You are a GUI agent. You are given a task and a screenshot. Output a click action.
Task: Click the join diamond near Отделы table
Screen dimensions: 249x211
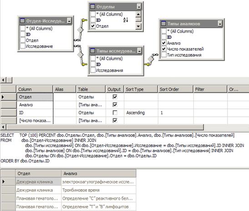click(x=81, y=30)
